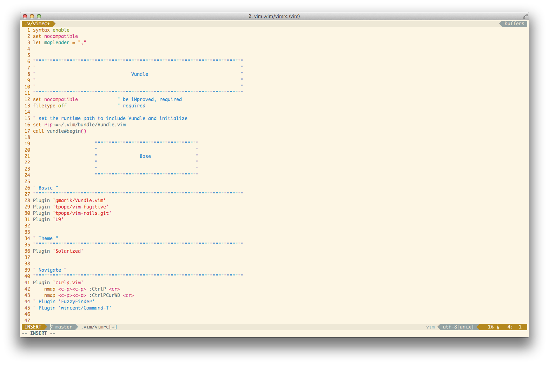The image size is (549, 365).
Task: Click the .vim/vimrc[+] filename in statusline
Action: 99,327
